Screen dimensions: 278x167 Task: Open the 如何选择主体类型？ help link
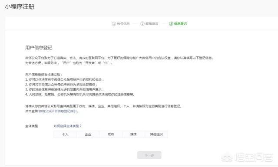67,126
